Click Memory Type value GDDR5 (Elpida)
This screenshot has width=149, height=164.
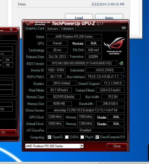point(64,97)
